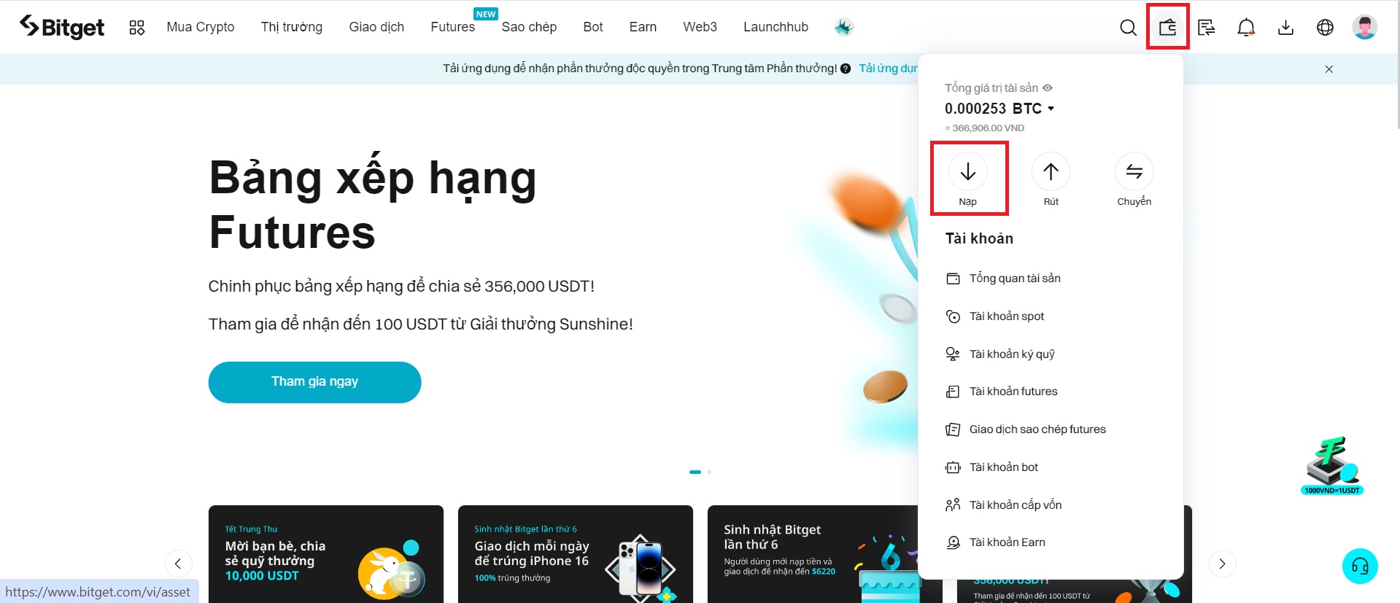Expand the BTC currency dropdown arrow
Screen dimensions: 1400x603
click(1051, 109)
